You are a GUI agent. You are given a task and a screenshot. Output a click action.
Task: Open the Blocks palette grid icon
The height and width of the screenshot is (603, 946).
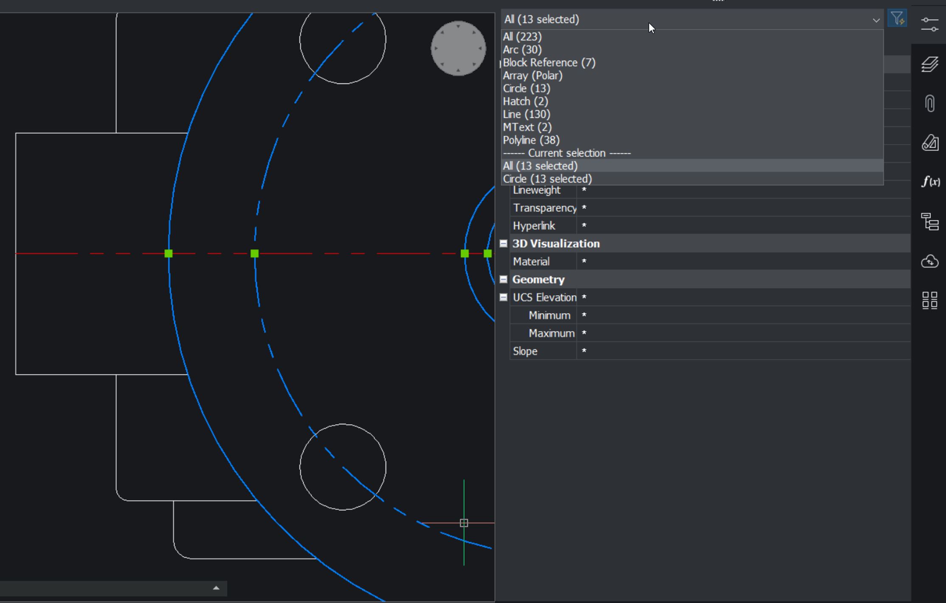930,300
